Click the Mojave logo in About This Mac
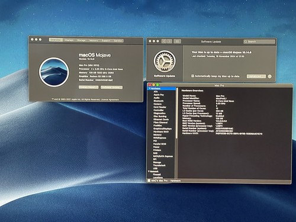The height and width of the screenshot is (222, 296). tap(54, 72)
